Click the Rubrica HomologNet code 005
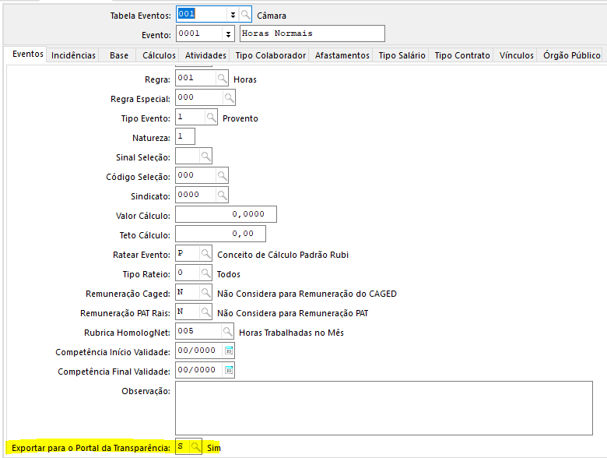This screenshot has width=607, height=458. click(x=198, y=331)
